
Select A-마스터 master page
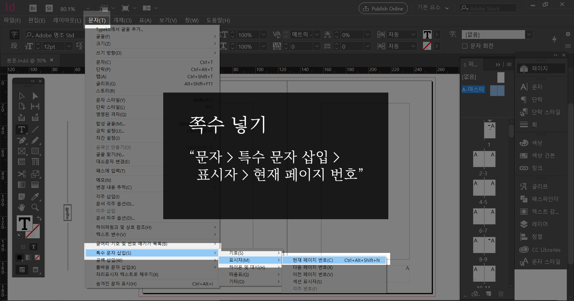point(473,89)
